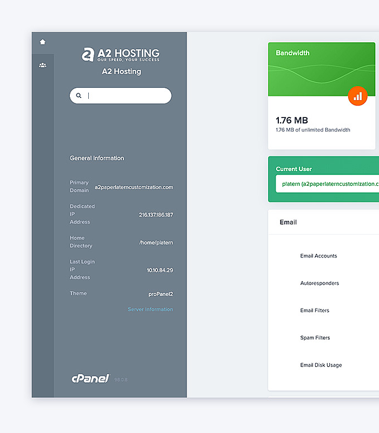Select theme value proPanel2
Image resolution: width=379 pixels, height=433 pixels.
(161, 294)
